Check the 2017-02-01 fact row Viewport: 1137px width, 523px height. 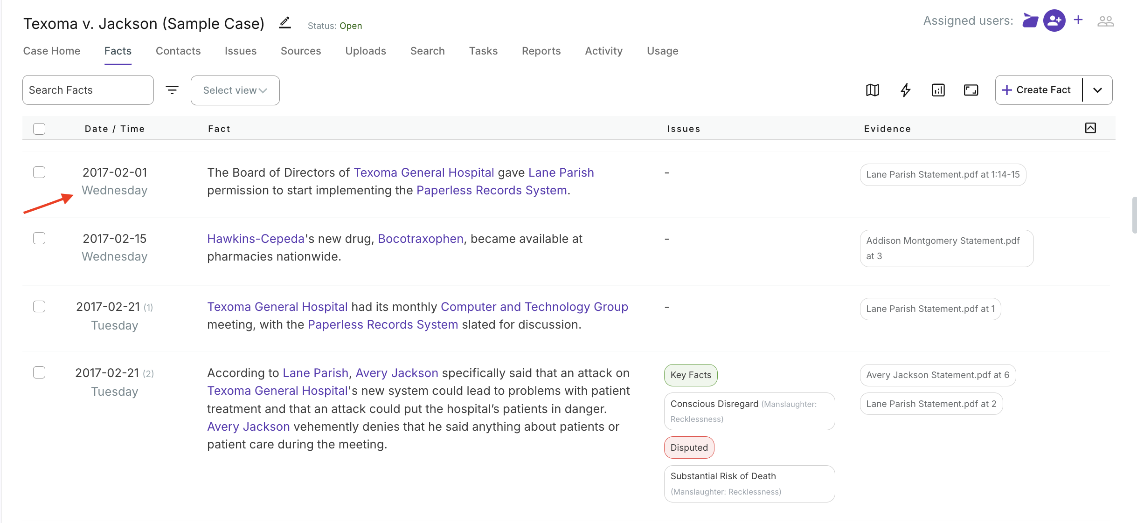[39, 172]
